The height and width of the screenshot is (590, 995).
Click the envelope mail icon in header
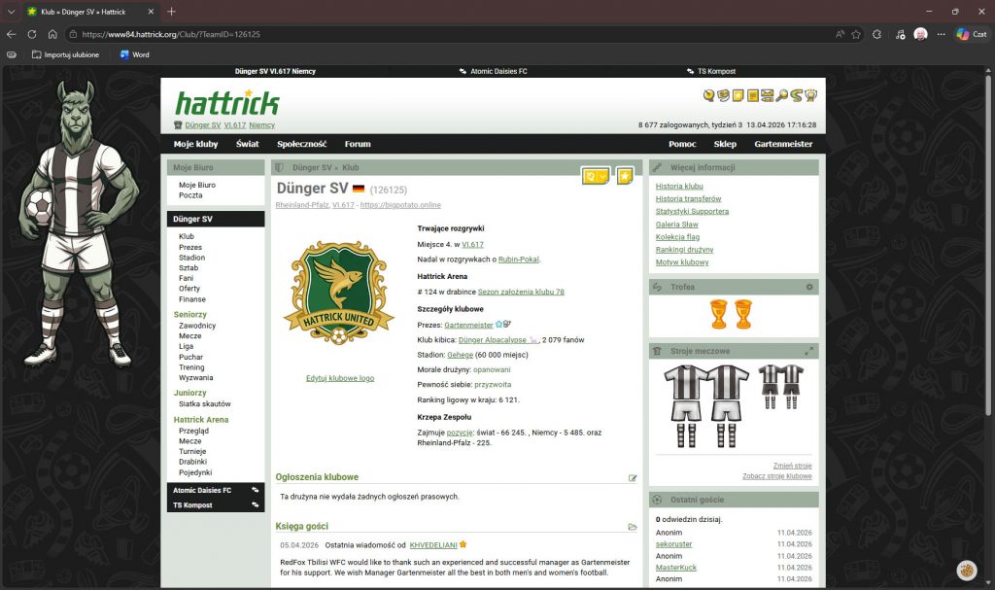[768, 95]
